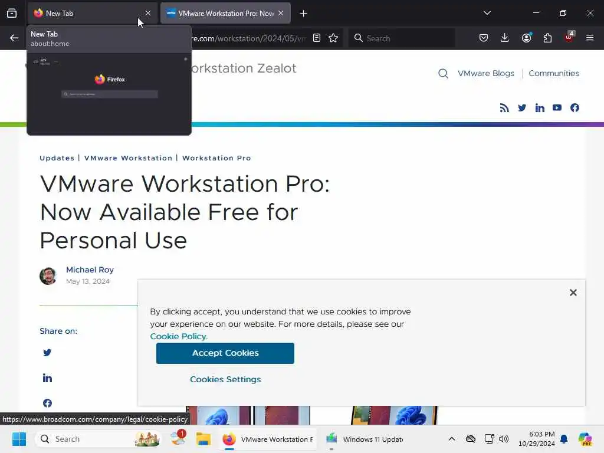Viewport: 604px width, 453px height.
Task: Open the taskbar weather widget icon
Action: (178, 438)
